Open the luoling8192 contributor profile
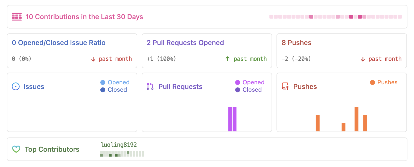414x167 pixels. 119,145
